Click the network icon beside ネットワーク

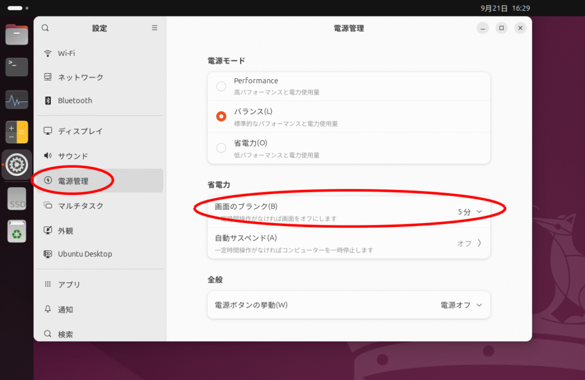(48, 77)
